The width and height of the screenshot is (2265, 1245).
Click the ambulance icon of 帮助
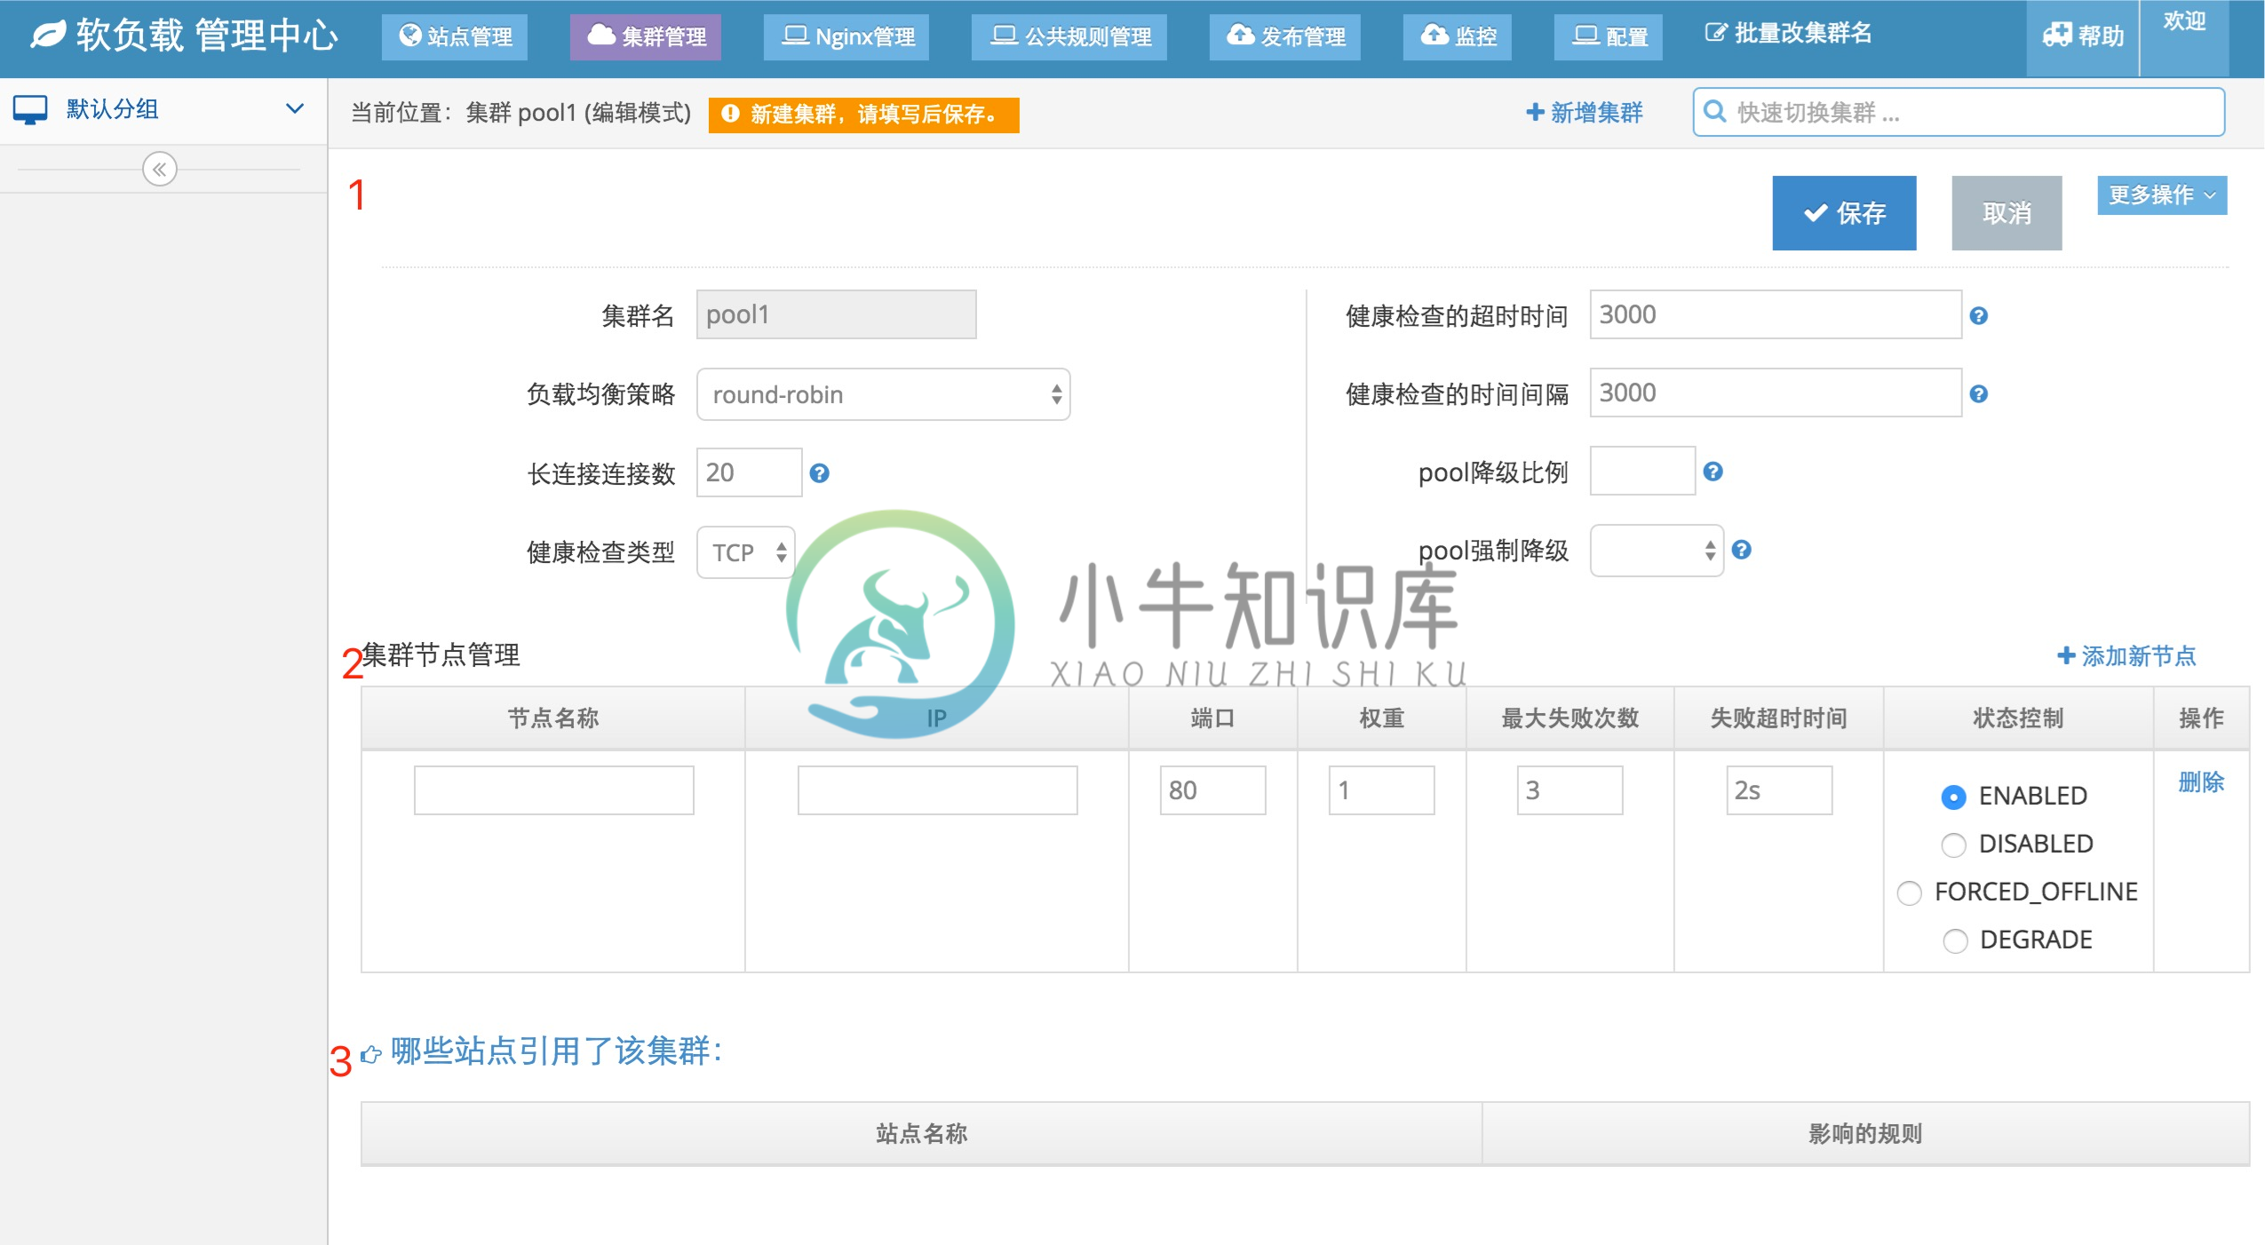2056,36
